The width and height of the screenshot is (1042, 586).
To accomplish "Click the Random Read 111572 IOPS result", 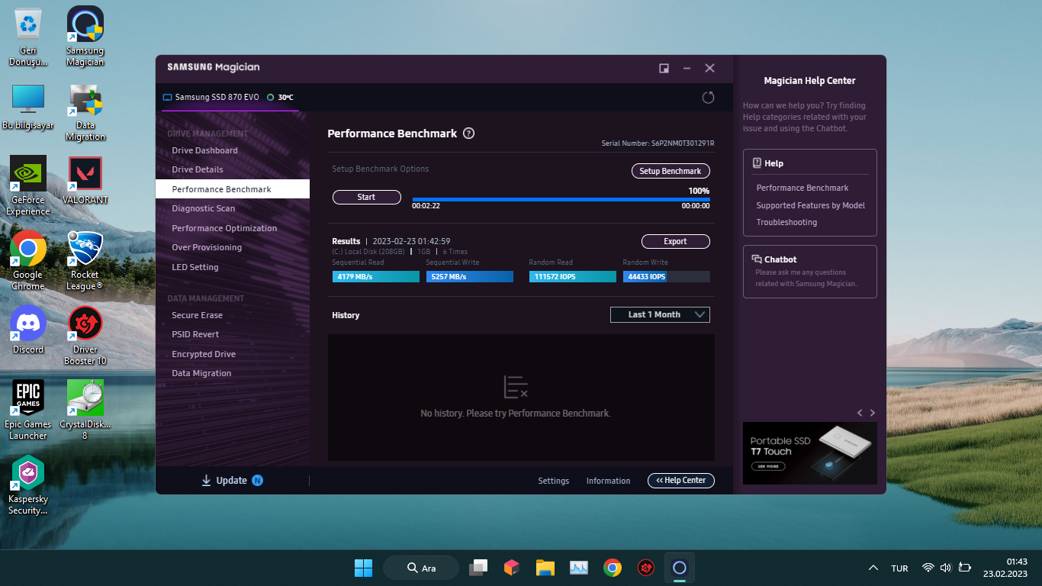I will click(x=572, y=276).
